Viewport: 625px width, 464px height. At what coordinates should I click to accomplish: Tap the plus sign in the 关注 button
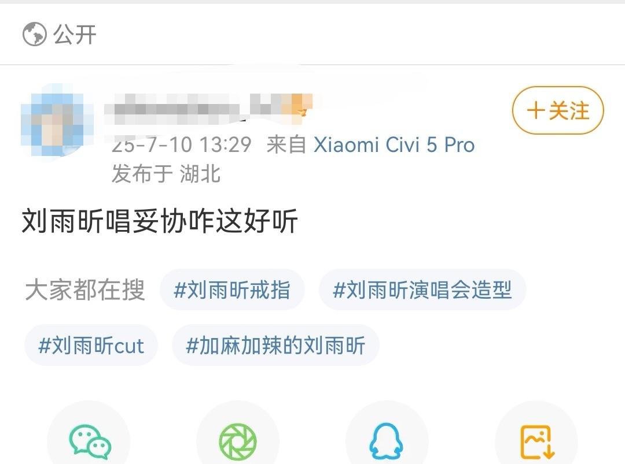[536, 110]
